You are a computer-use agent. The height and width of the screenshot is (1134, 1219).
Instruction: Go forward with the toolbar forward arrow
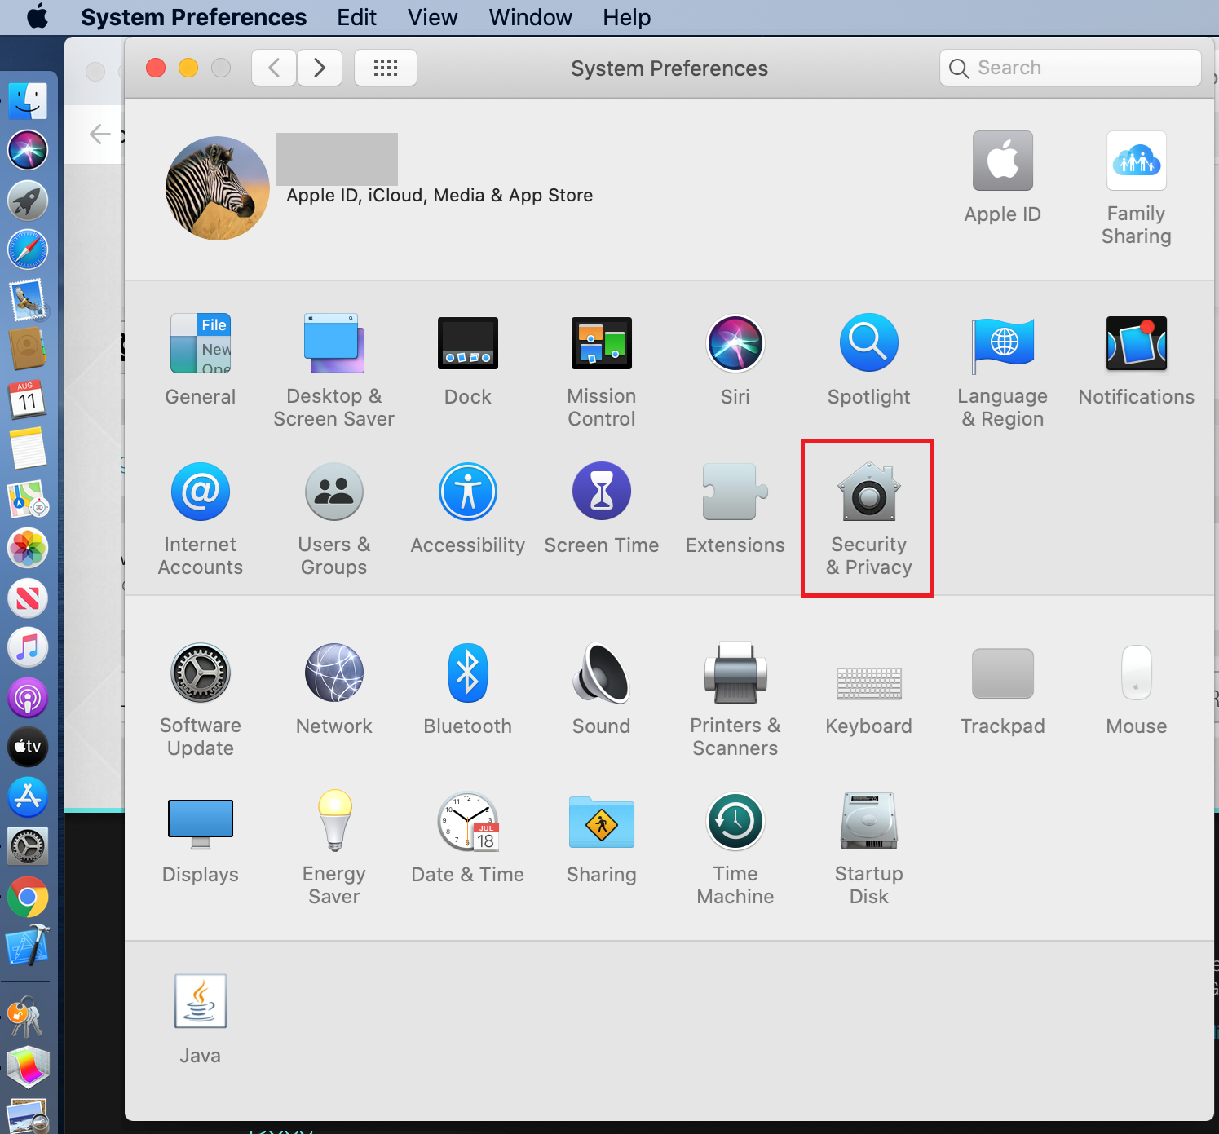[320, 68]
